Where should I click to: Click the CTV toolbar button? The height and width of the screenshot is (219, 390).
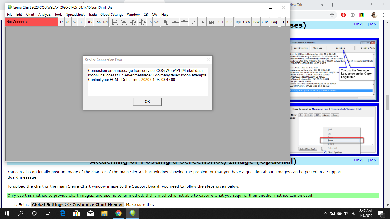(x=265, y=22)
